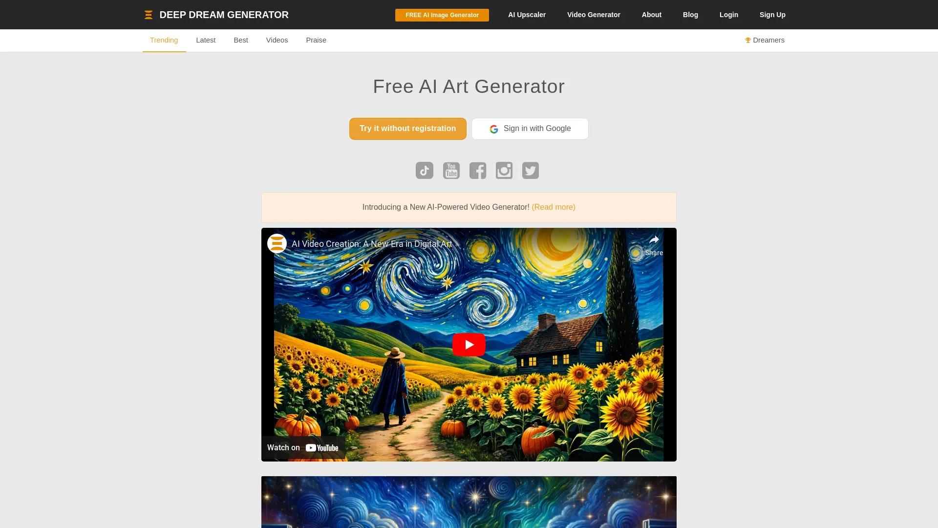Follow the Read more link

pyautogui.click(x=553, y=207)
